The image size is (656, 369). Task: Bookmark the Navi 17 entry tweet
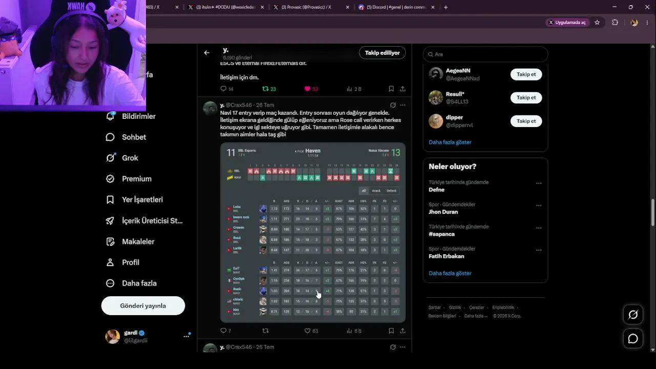391,331
